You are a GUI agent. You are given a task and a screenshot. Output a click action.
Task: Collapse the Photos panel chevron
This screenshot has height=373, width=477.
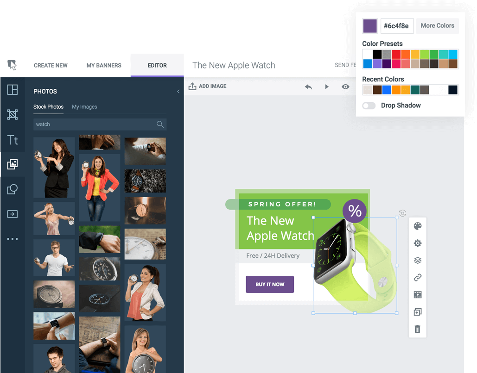[x=178, y=92]
